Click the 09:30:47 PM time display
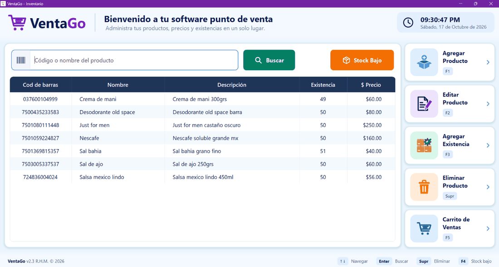The width and height of the screenshot is (499, 267). click(440, 19)
